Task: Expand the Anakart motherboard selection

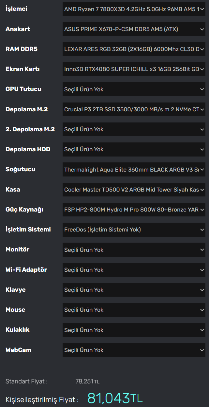Action: click(x=134, y=29)
